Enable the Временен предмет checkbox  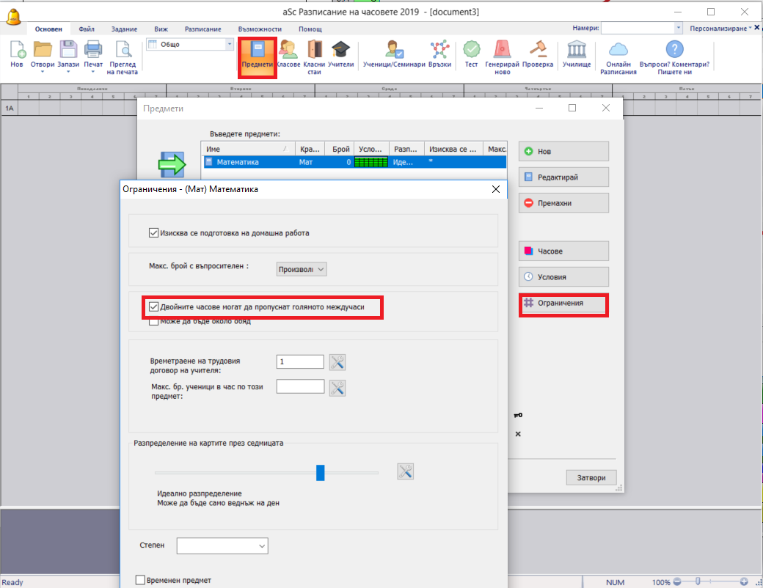point(141,580)
